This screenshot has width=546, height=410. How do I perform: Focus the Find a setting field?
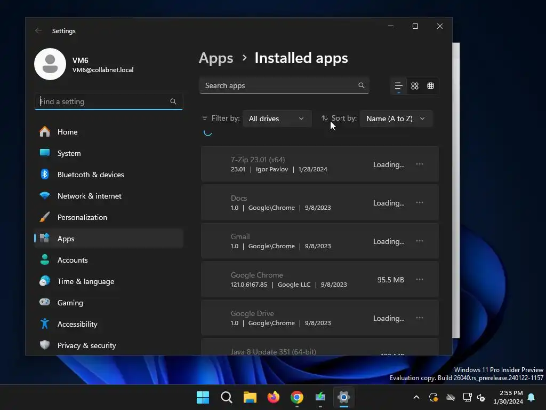(x=109, y=101)
